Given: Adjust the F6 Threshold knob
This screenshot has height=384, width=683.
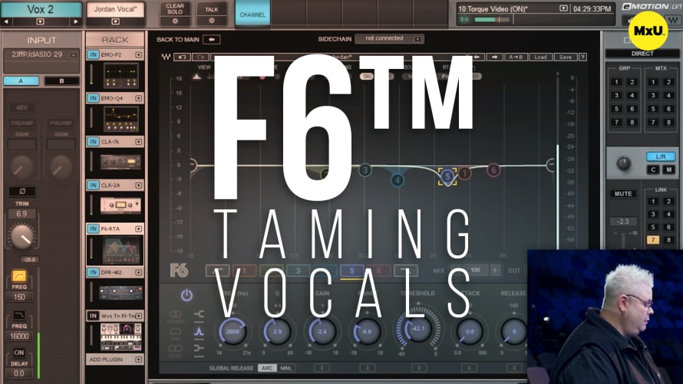Looking at the screenshot, I should coord(417,329).
